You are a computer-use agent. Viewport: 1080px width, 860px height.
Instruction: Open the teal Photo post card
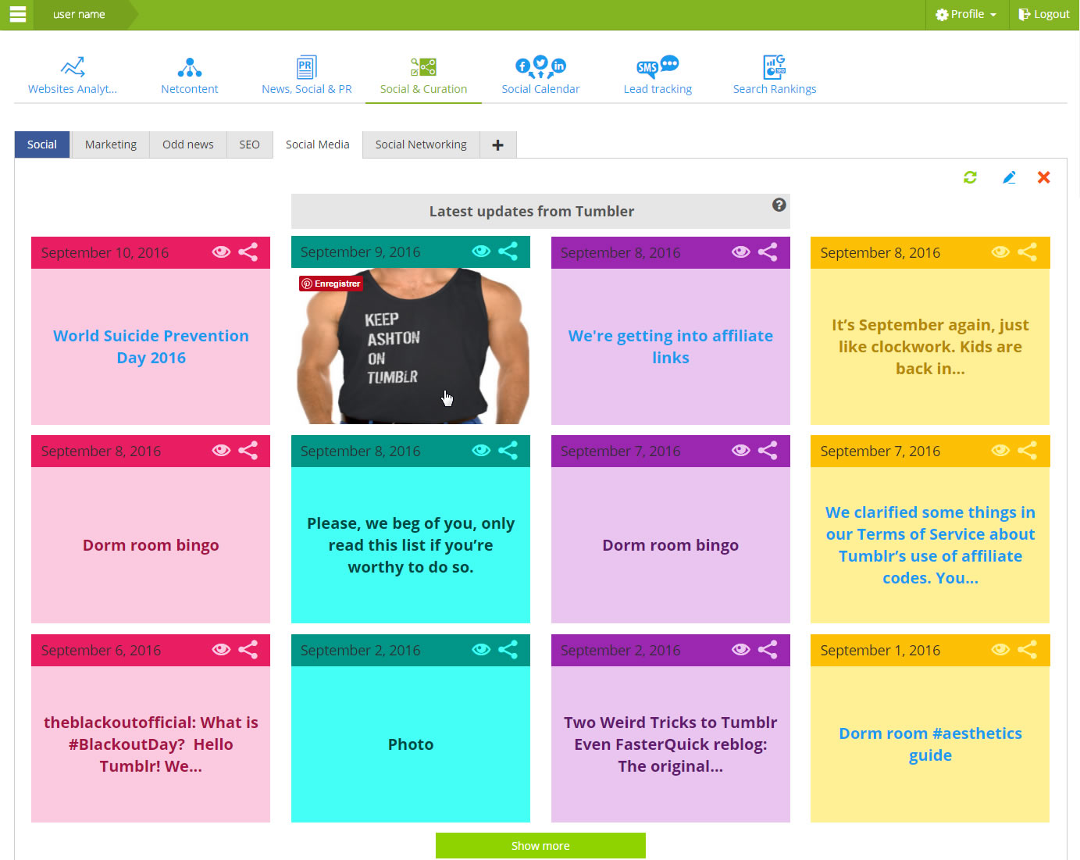(x=411, y=744)
